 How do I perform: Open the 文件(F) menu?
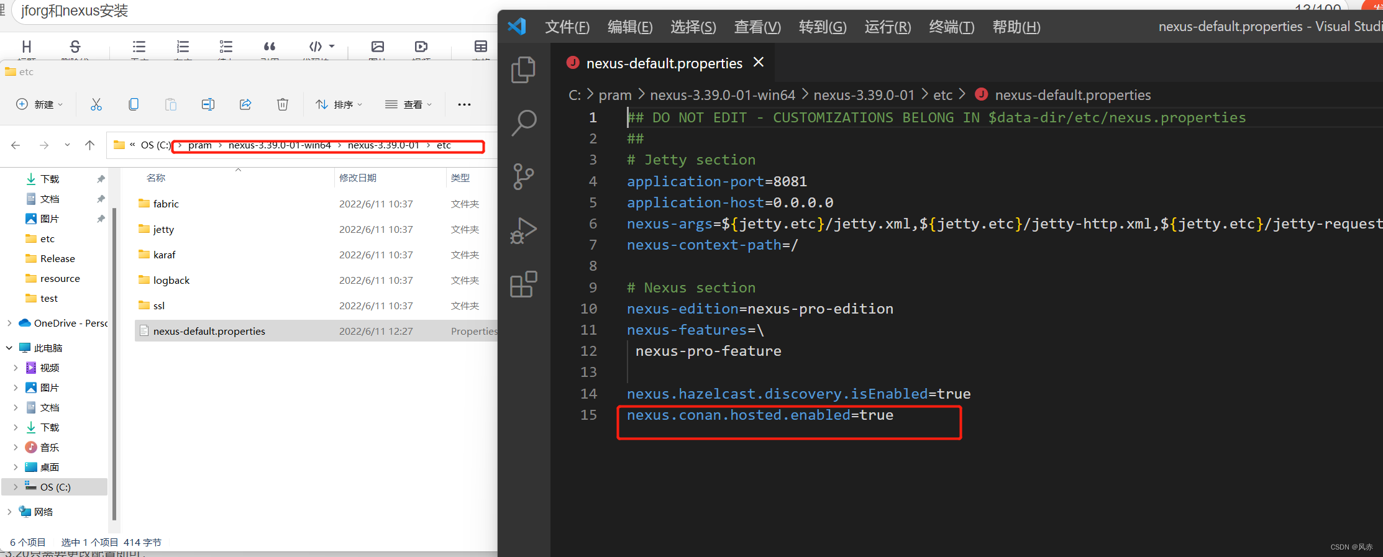pos(567,27)
